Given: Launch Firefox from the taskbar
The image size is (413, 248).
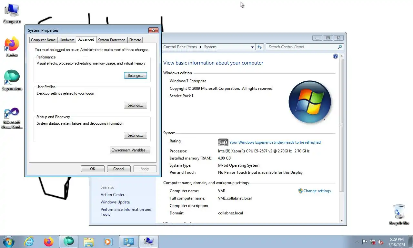Looking at the screenshot, I should (x=49, y=241).
